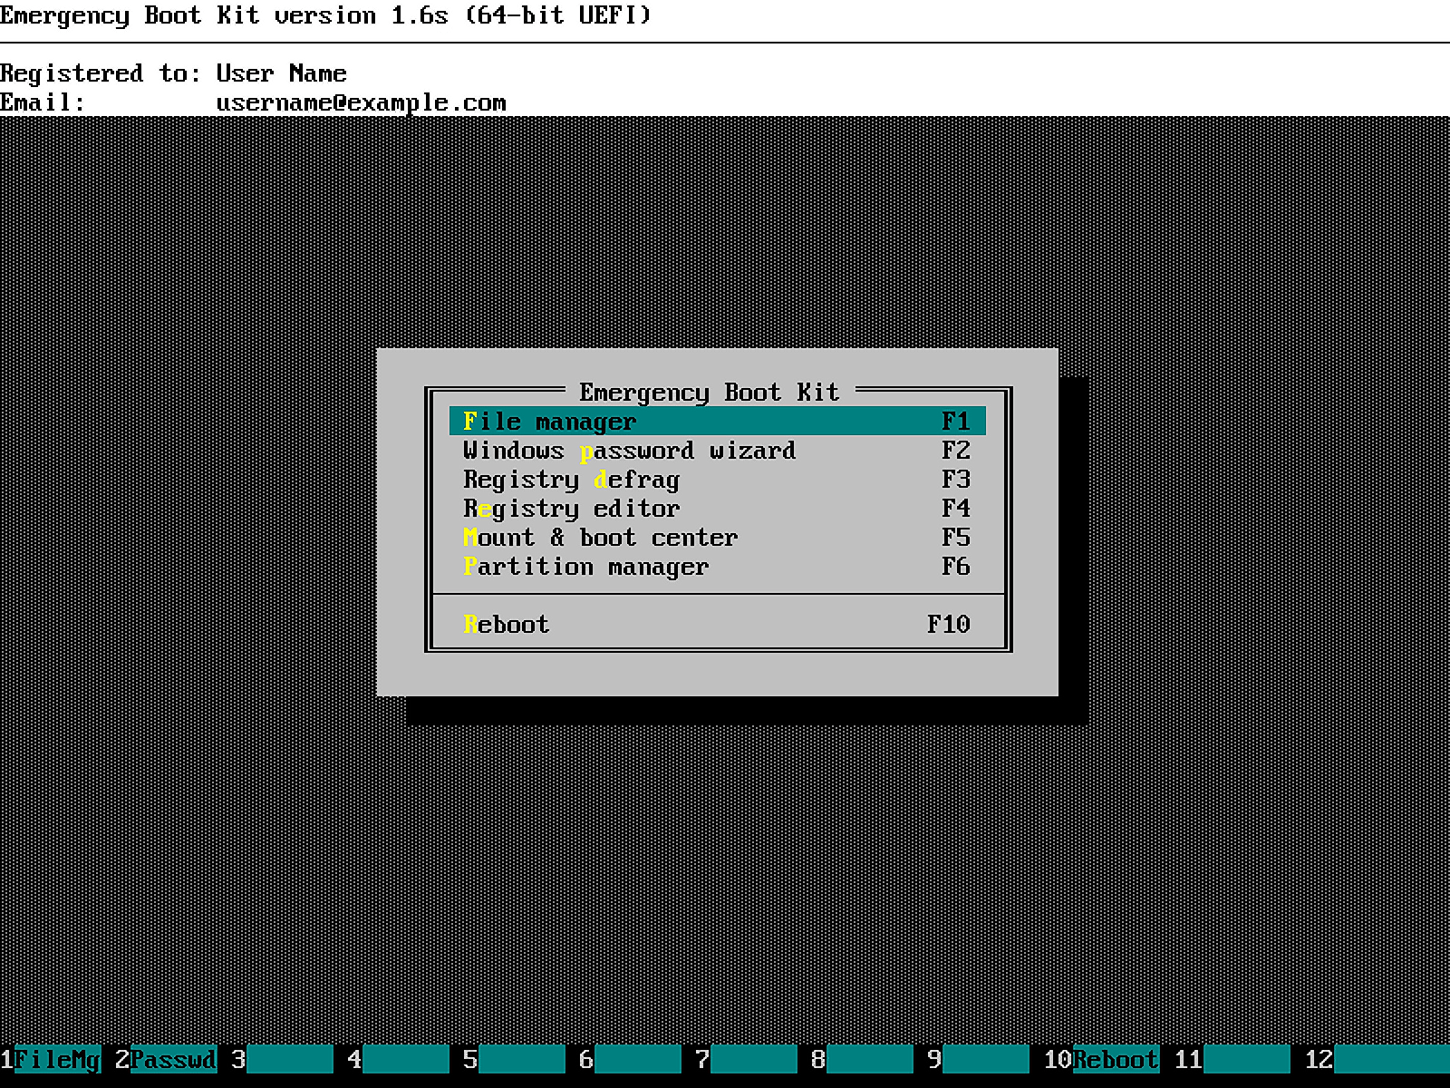1450x1088 pixels.
Task: Click empty function key slot 9
Action: pyautogui.click(x=979, y=1059)
